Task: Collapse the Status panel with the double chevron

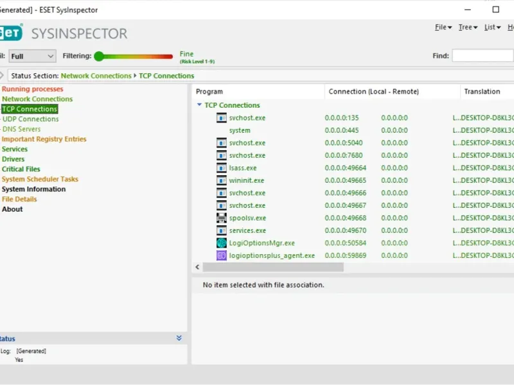Action: tap(179, 338)
